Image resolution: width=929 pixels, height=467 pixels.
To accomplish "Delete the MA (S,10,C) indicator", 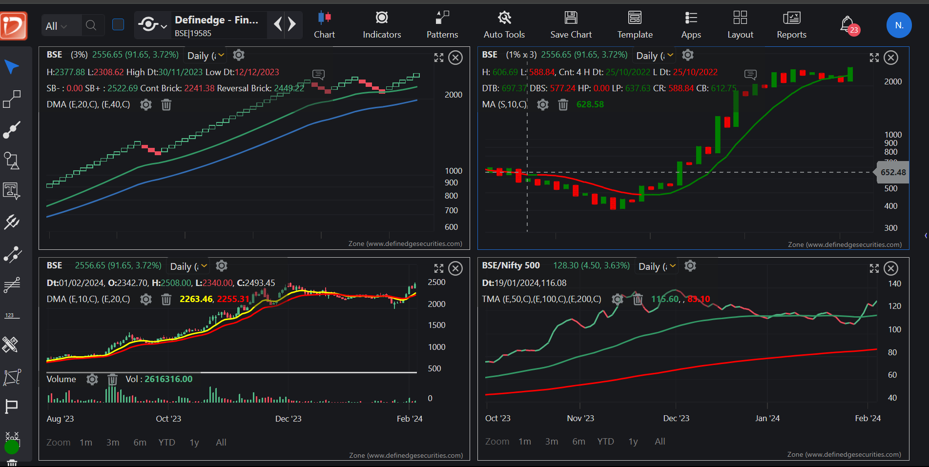I will click(x=563, y=104).
